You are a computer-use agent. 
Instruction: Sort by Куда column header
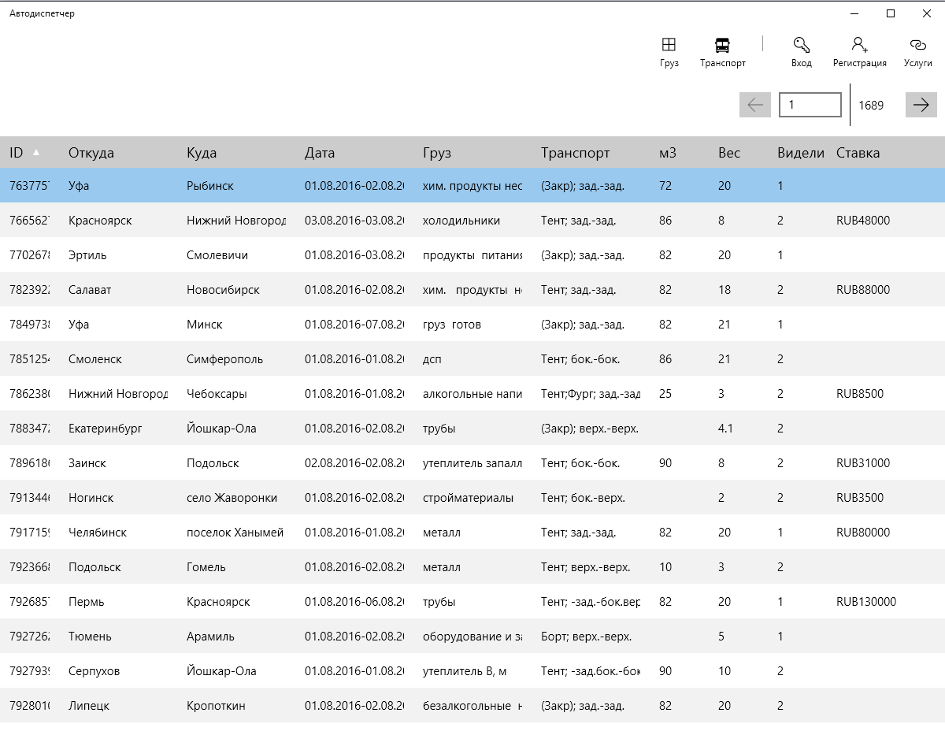tap(202, 153)
